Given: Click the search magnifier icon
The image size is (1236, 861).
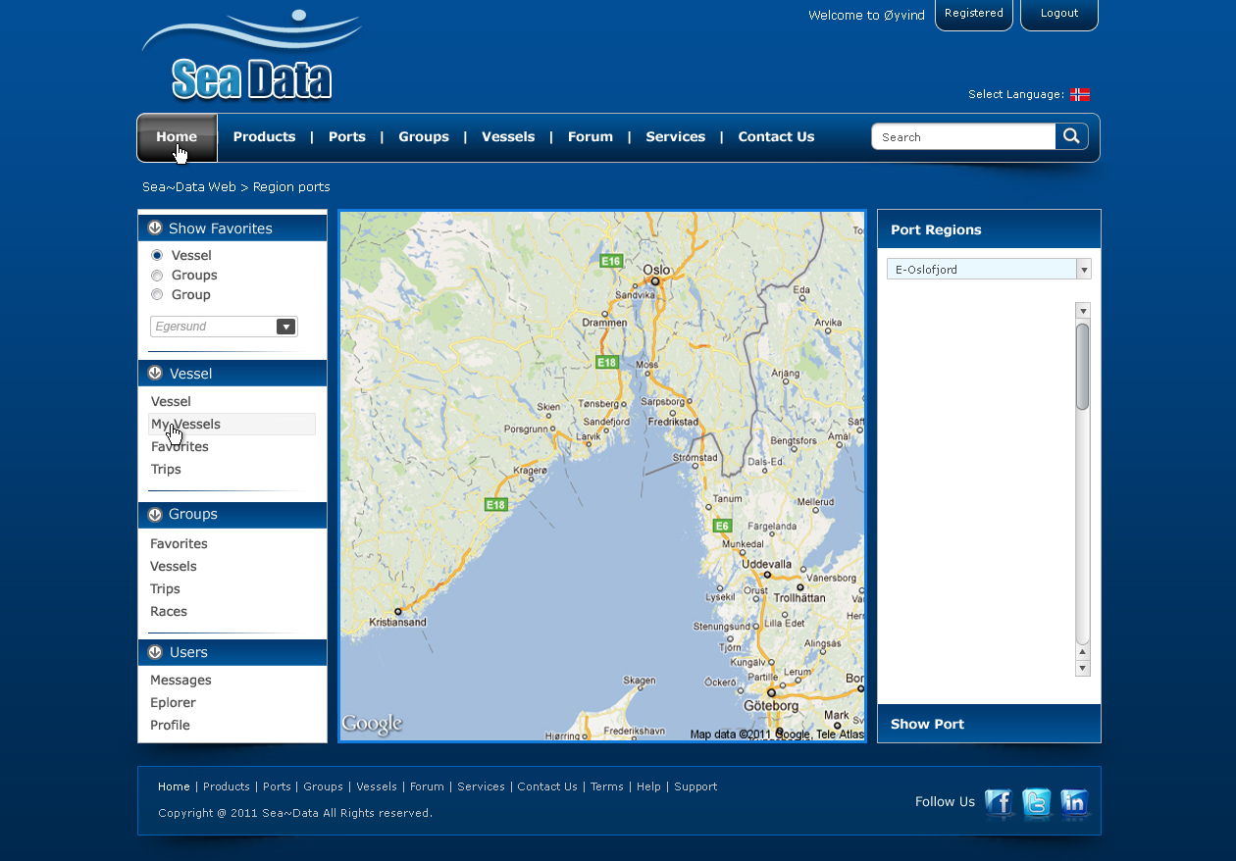Looking at the screenshot, I should pos(1071,136).
